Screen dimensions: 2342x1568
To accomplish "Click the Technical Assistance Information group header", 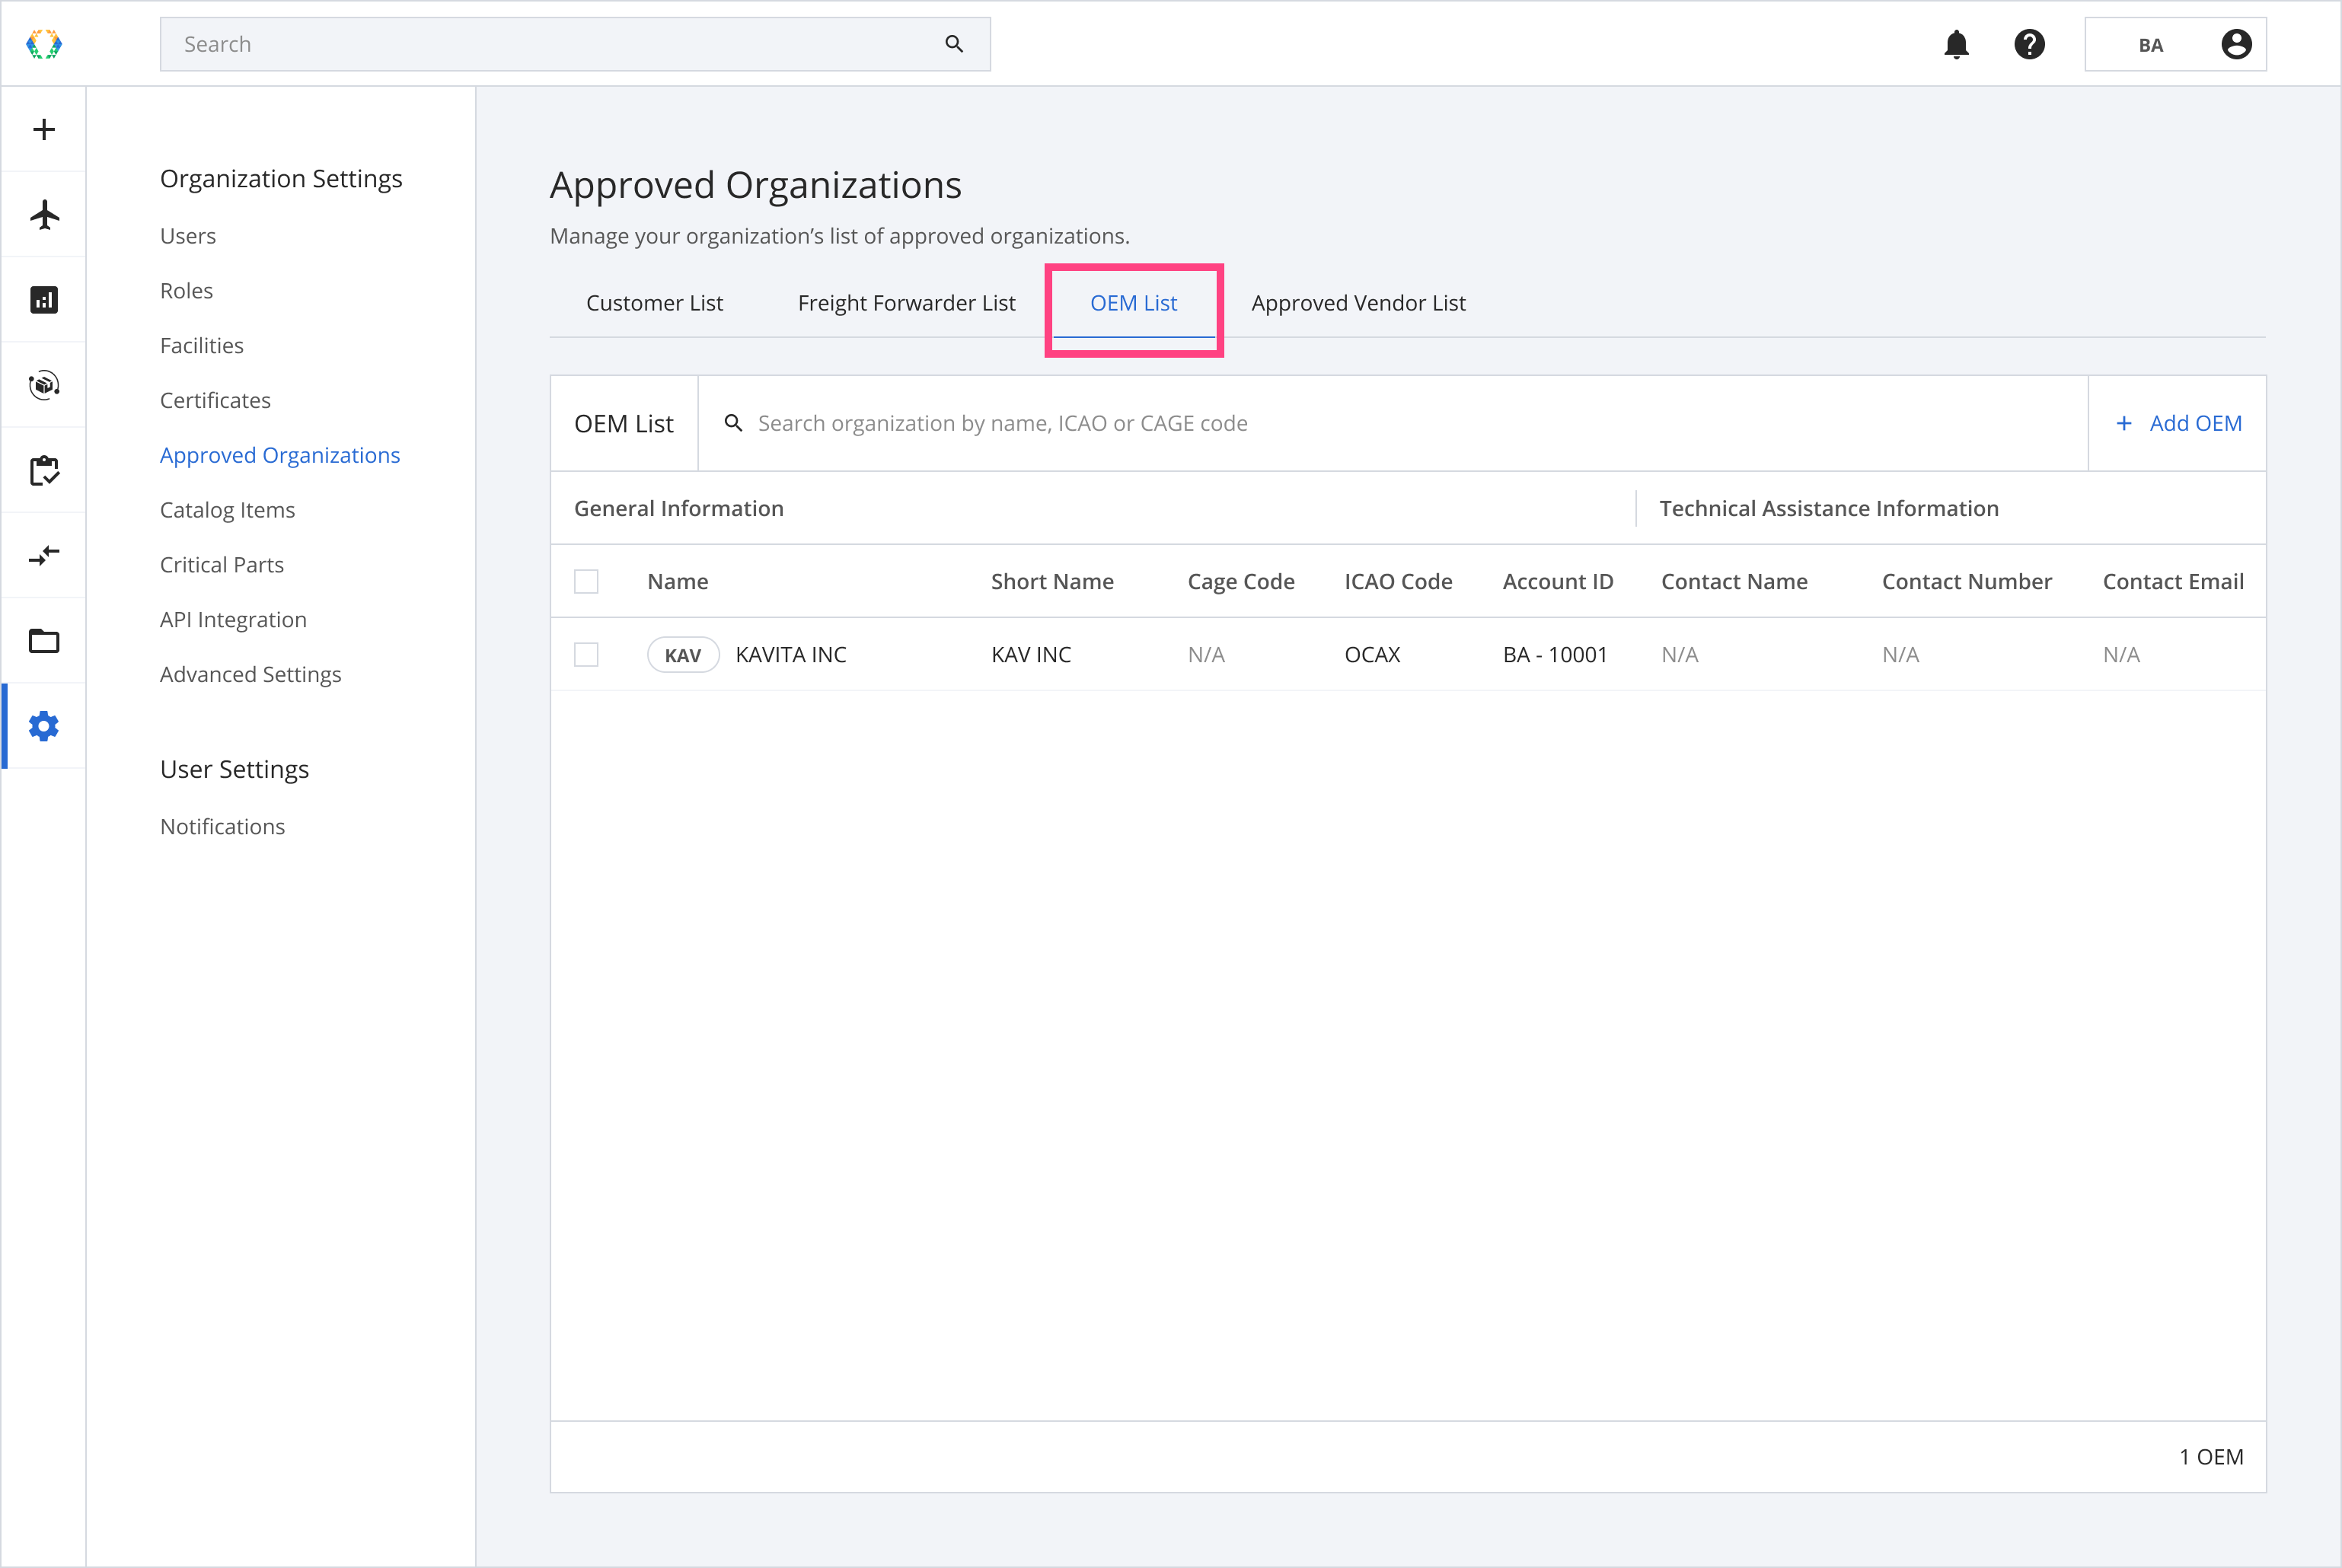I will click(x=1829, y=508).
